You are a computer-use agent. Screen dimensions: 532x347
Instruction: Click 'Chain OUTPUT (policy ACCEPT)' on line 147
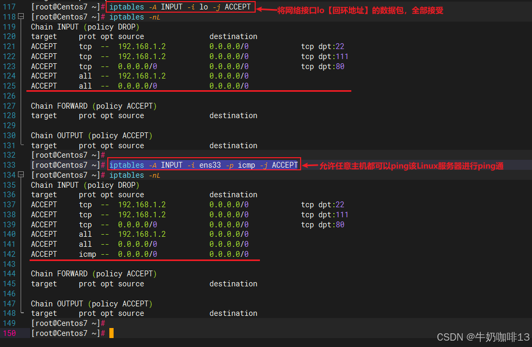91,304
